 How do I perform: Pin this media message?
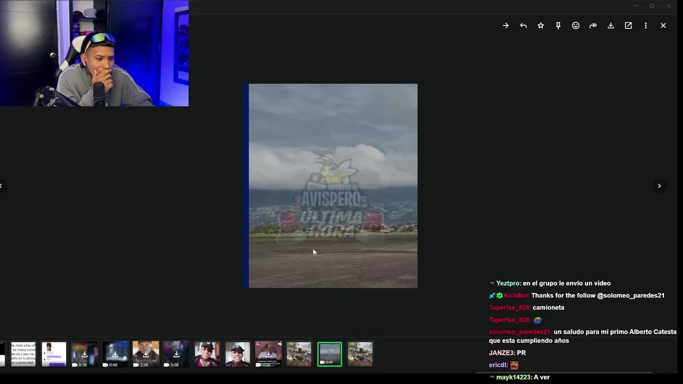click(x=558, y=26)
